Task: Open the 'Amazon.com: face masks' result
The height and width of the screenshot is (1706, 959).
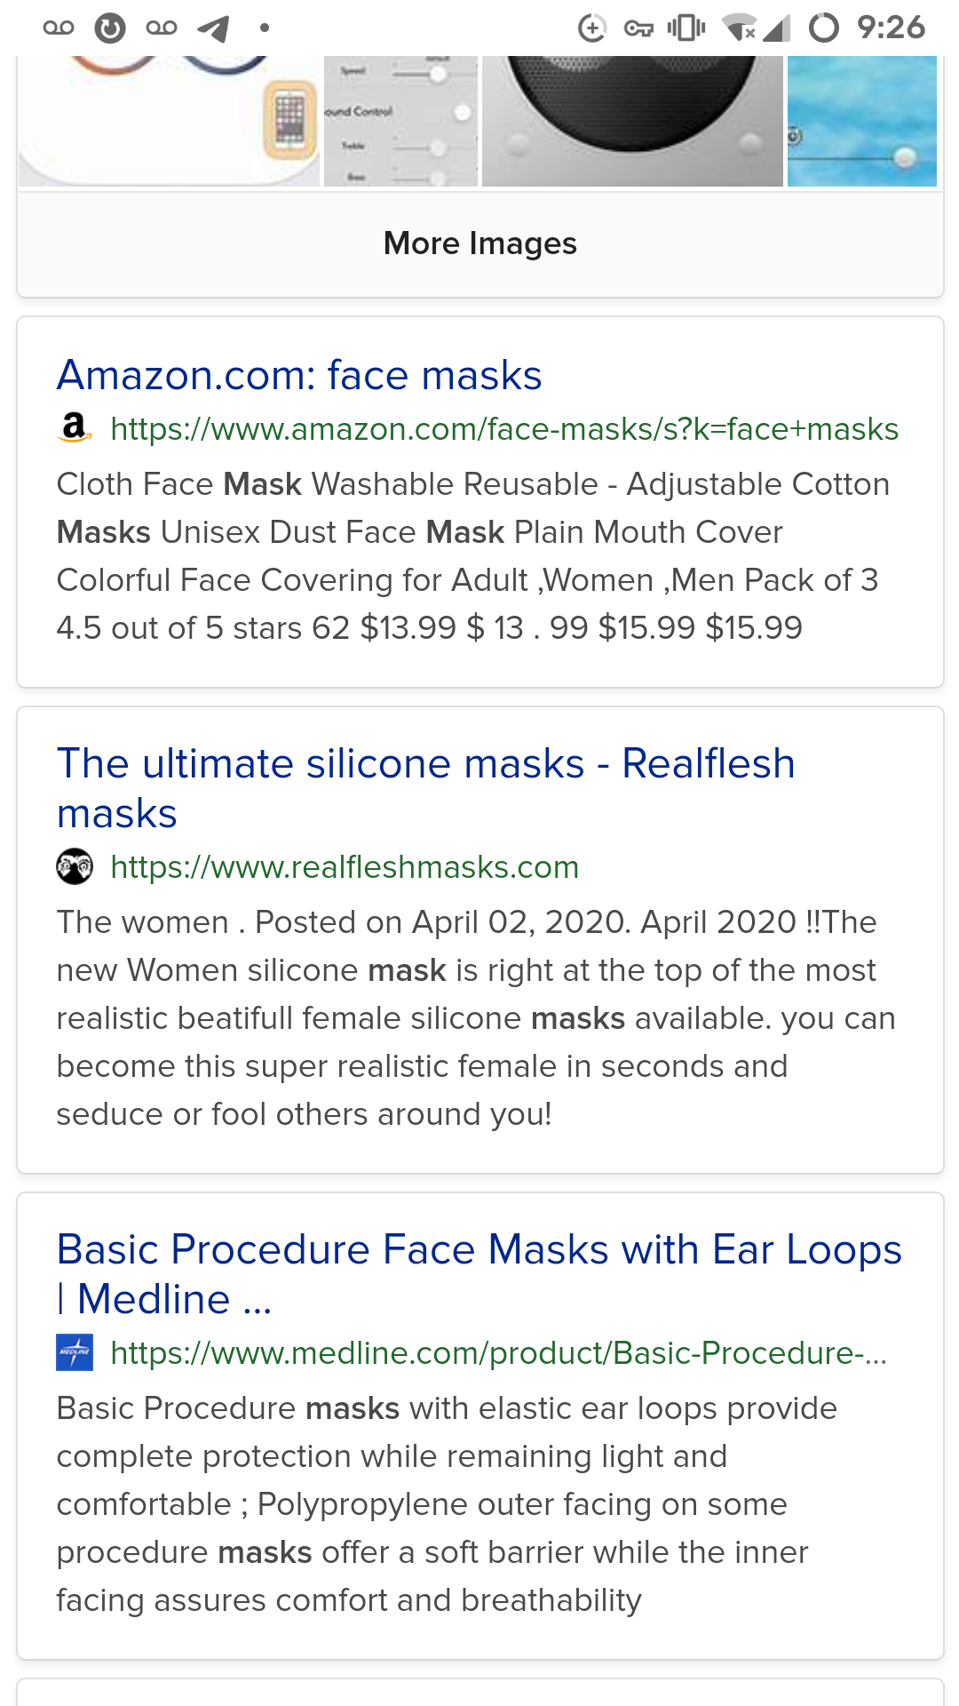Action: 299,375
